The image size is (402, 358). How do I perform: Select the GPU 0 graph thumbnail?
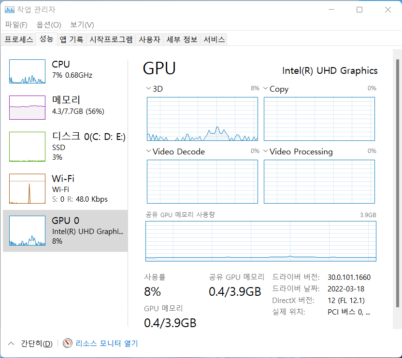[x=27, y=231]
